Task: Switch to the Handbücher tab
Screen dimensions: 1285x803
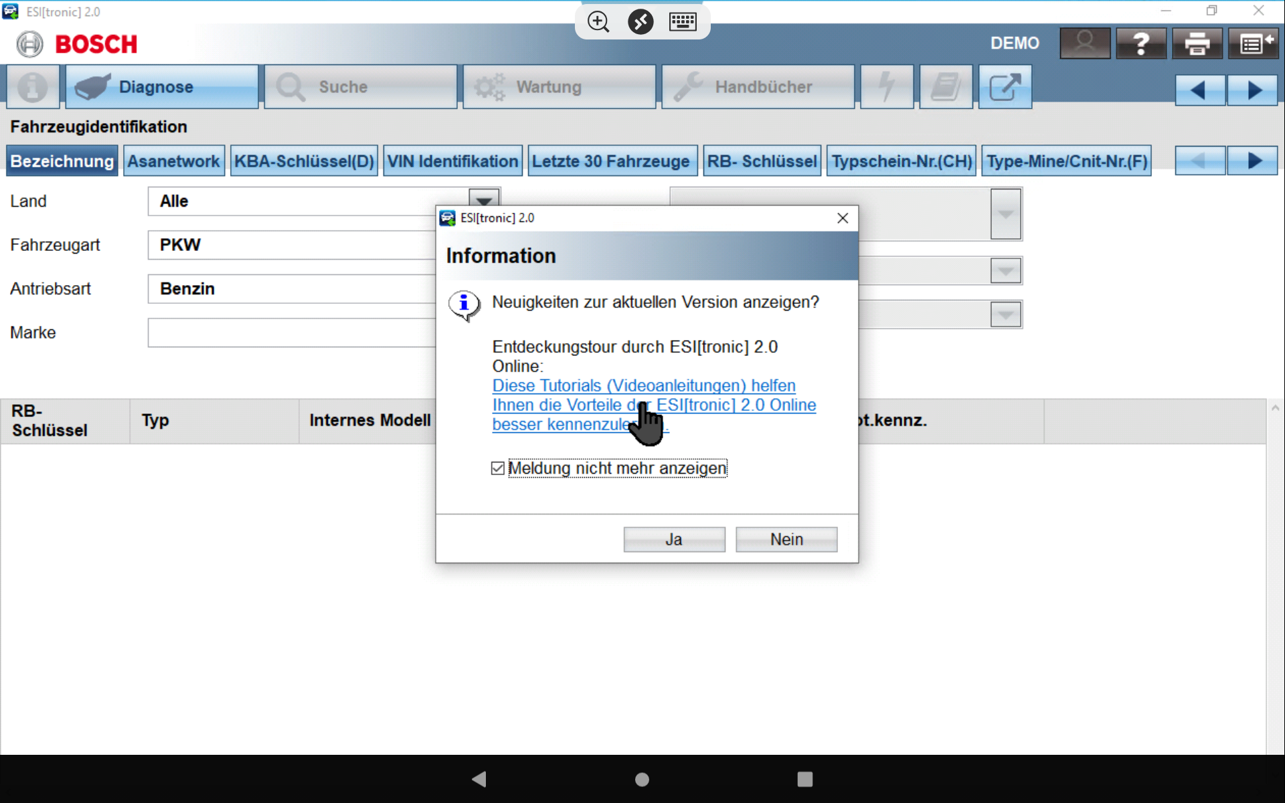Action: coord(758,87)
